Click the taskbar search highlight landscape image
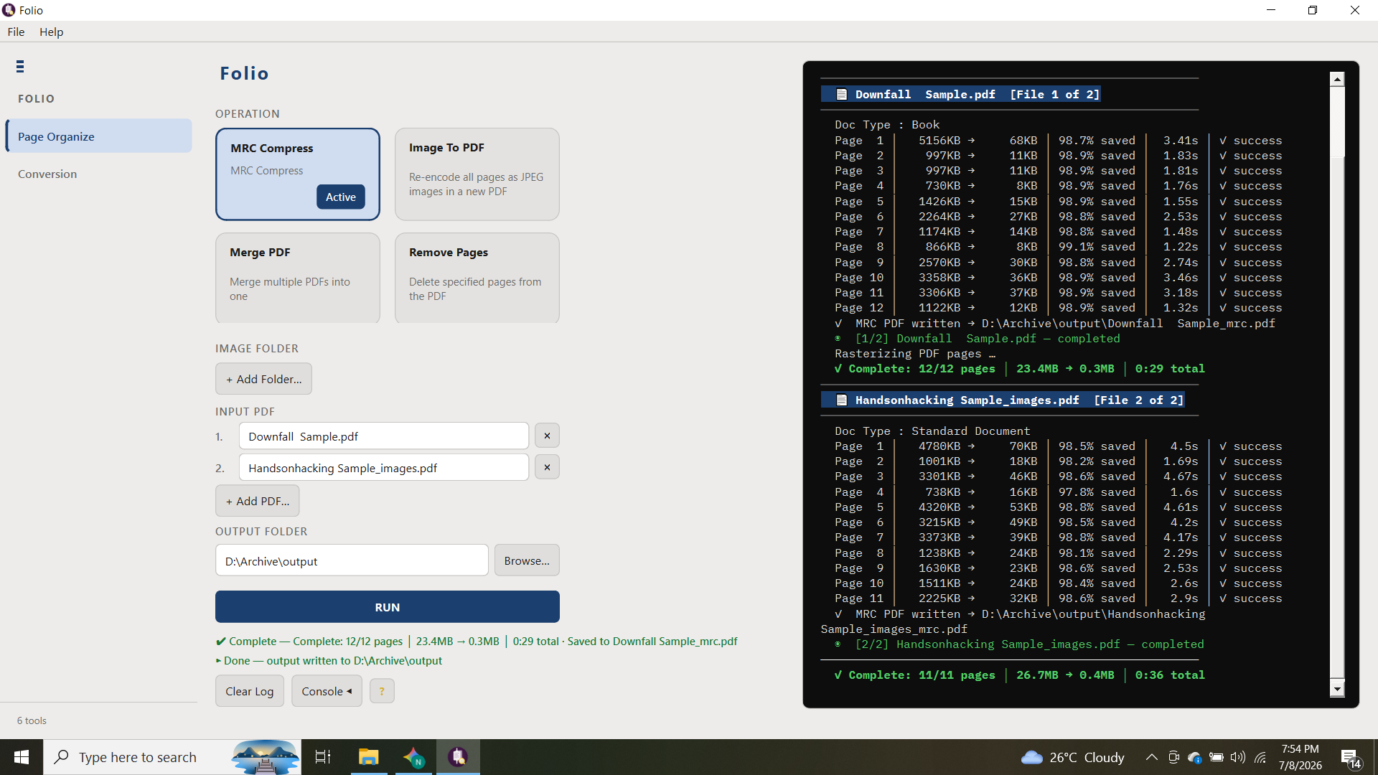 tap(265, 757)
